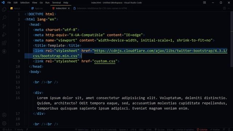Screen dimensions: 233x131
Task: Open the Accounts icon in activity bar
Action: pyautogui.click(x=4, y=115)
